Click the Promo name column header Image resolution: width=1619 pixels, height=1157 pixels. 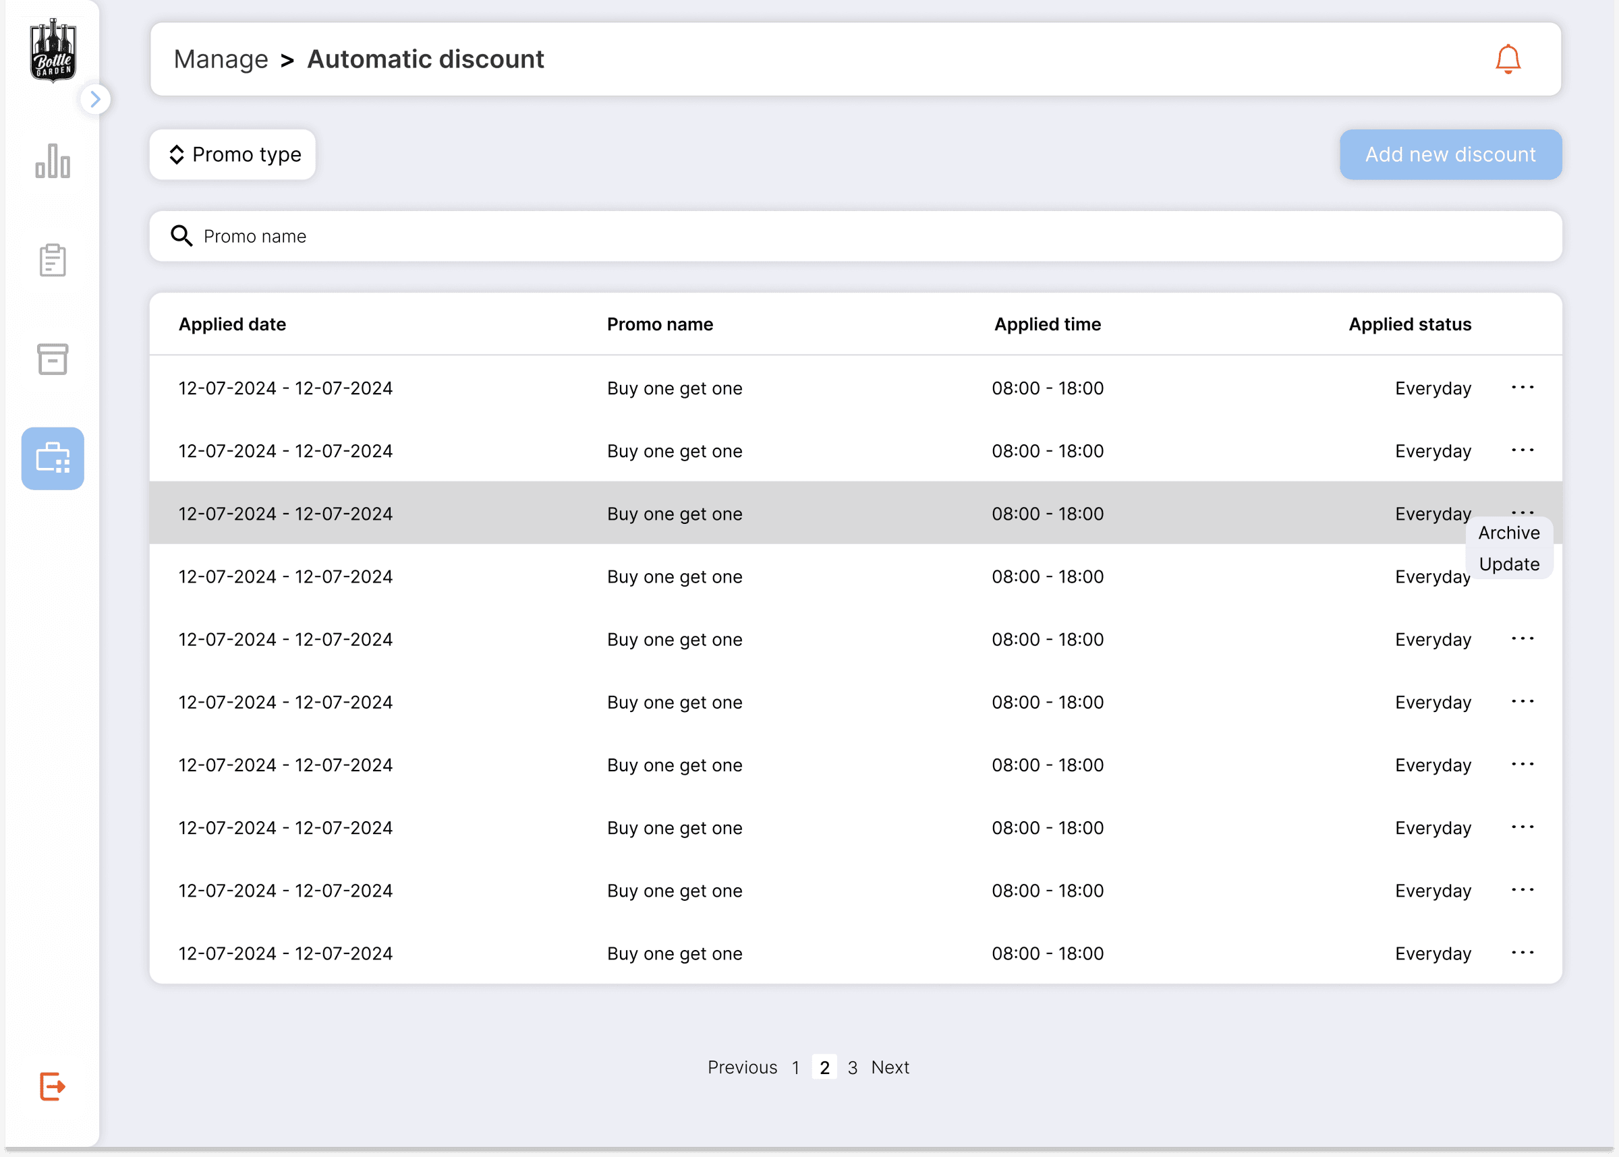(660, 324)
